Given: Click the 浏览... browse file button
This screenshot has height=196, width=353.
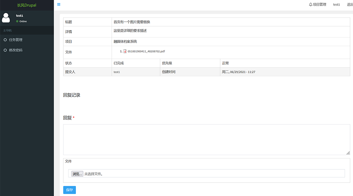Looking at the screenshot, I should [x=77, y=174].
